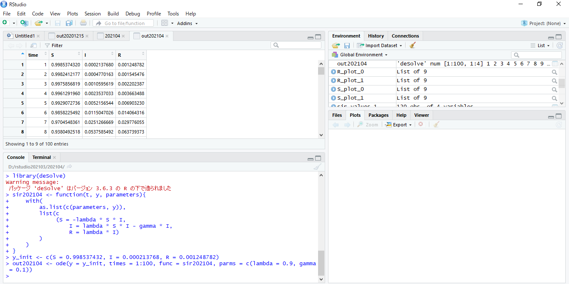Click the Go to file/function field
The width and height of the screenshot is (569, 284).
pyautogui.click(x=124, y=23)
